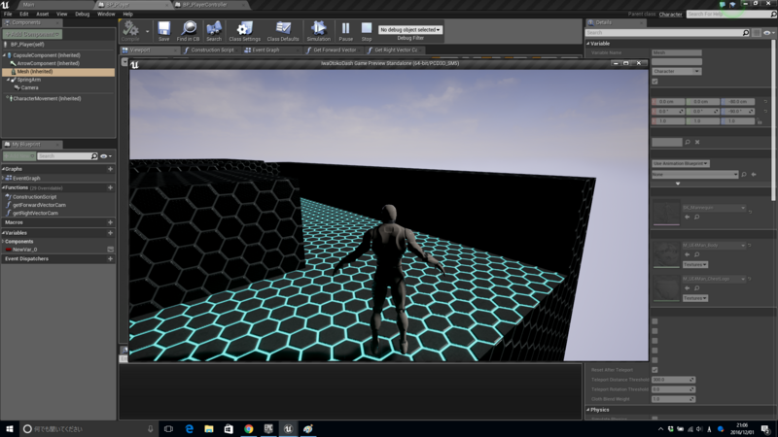
Task: Collapse the Physics section
Action: [x=588, y=410]
